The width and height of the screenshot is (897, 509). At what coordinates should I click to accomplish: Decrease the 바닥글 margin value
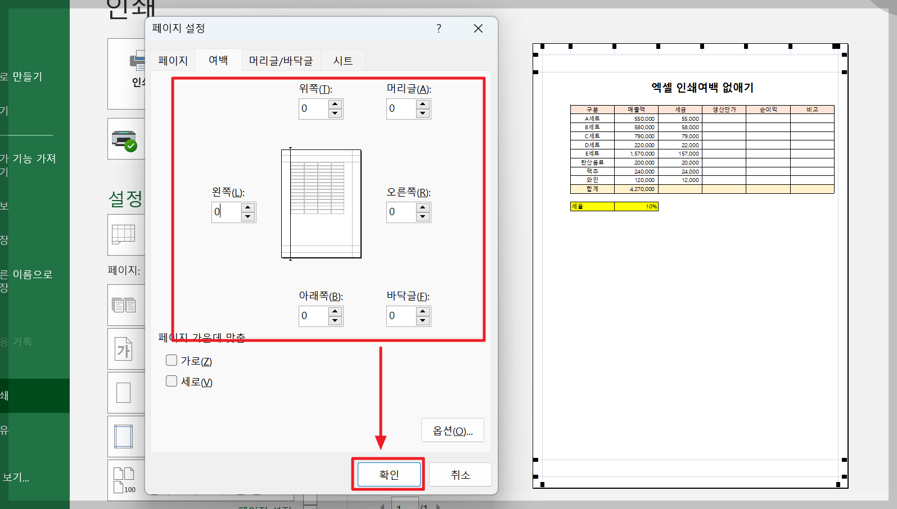(x=423, y=321)
